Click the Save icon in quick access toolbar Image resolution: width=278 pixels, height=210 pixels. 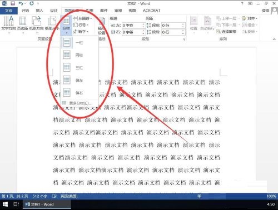(x=13, y=3)
